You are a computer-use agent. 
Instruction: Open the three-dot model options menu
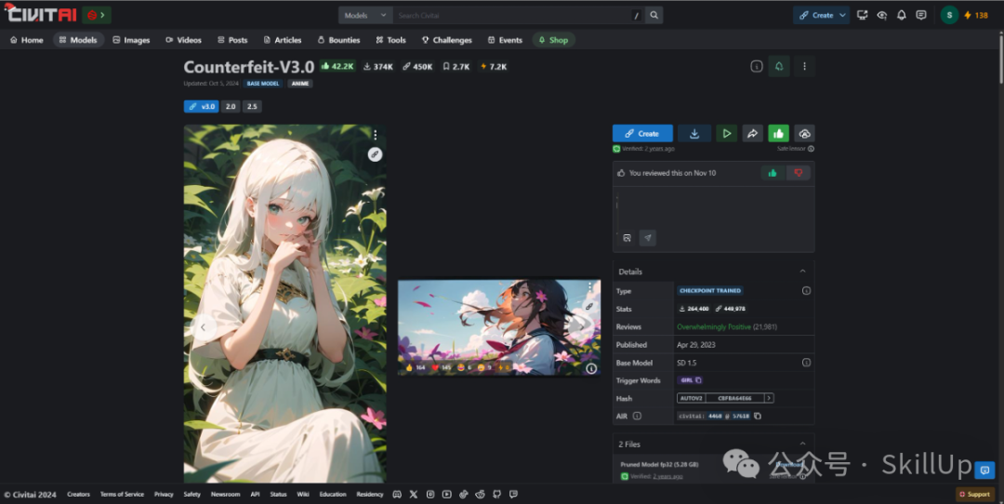[804, 66]
